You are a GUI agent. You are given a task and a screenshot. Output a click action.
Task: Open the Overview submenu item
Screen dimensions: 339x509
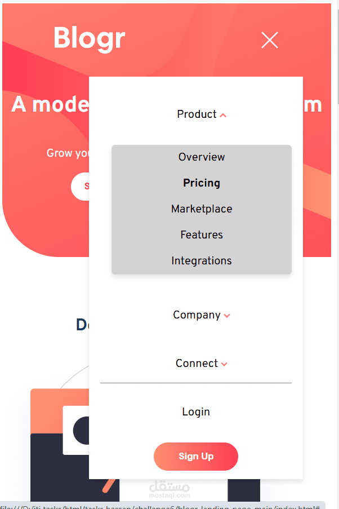[202, 157]
